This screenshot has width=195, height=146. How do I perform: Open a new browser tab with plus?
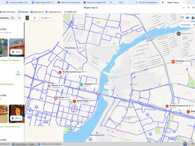point(189,2)
